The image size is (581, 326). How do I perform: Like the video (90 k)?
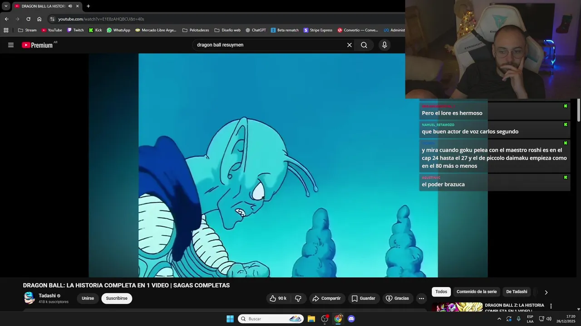click(278, 298)
